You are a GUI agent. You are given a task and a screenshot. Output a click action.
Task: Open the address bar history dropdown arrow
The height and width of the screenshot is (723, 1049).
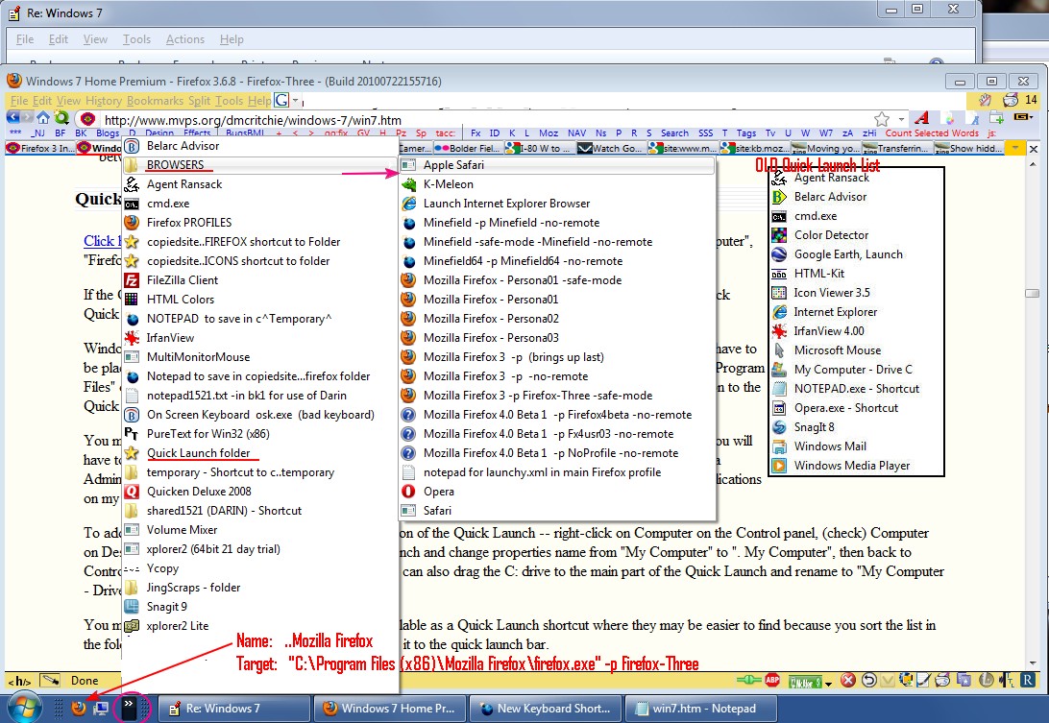901,119
